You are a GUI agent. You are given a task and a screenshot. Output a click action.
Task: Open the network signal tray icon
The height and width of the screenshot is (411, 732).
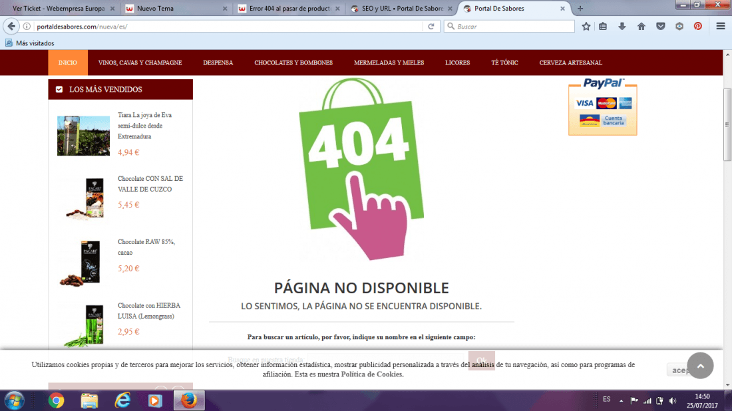point(647,400)
